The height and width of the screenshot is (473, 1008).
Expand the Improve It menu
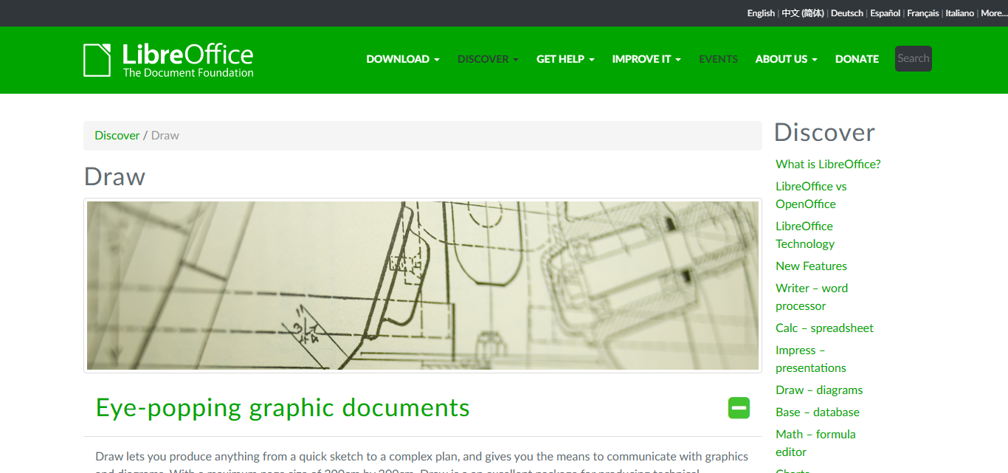[x=646, y=59]
